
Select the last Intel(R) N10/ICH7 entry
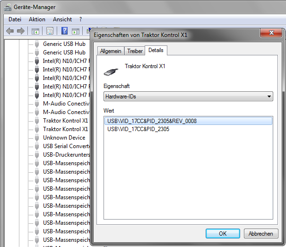pos(66,95)
